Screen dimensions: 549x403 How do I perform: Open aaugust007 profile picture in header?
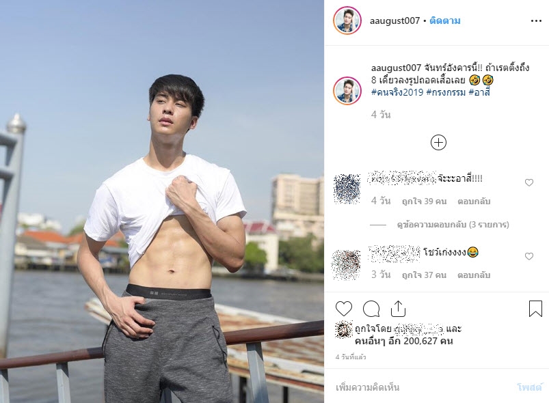[347, 20]
